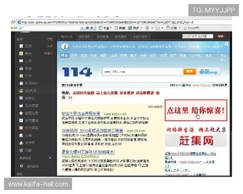Click the 添加应用 plus icon

pyautogui.click(x=21, y=166)
